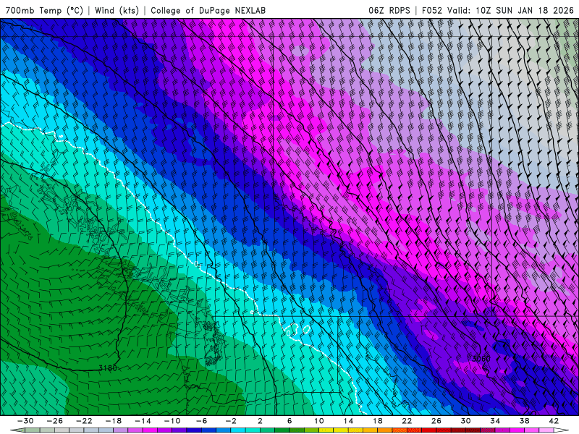Click 'College of DuPage NEXLAB' header text
This screenshot has height=434, width=579.
(x=208, y=10)
